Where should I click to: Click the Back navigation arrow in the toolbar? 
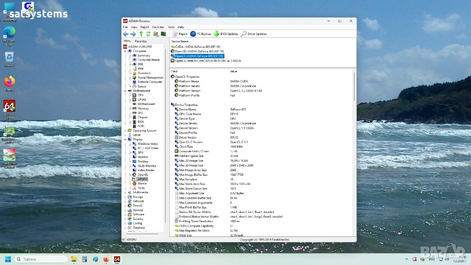pyautogui.click(x=126, y=34)
